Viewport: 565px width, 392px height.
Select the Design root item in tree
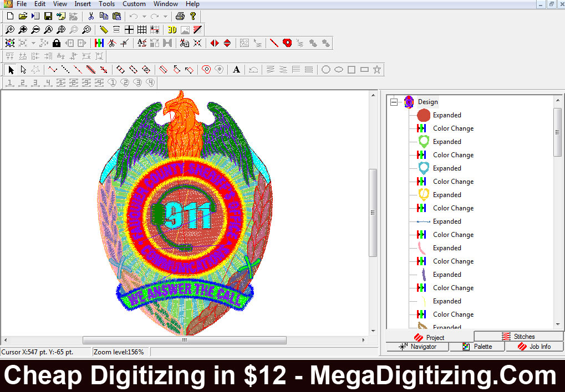click(x=427, y=102)
